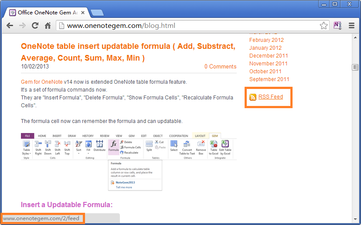Follow the Gem for OneNote link
This screenshot has width=361, height=225.
coord(42,82)
